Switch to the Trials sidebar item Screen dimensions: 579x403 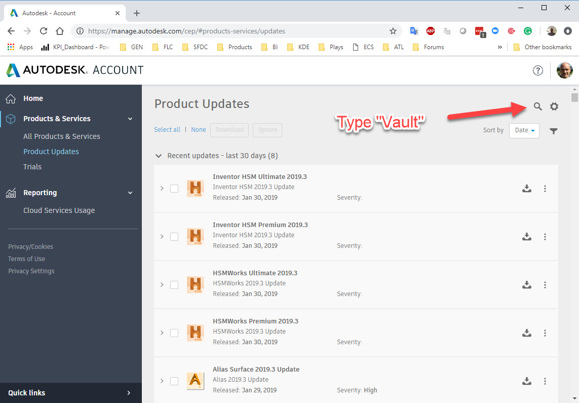tap(32, 166)
